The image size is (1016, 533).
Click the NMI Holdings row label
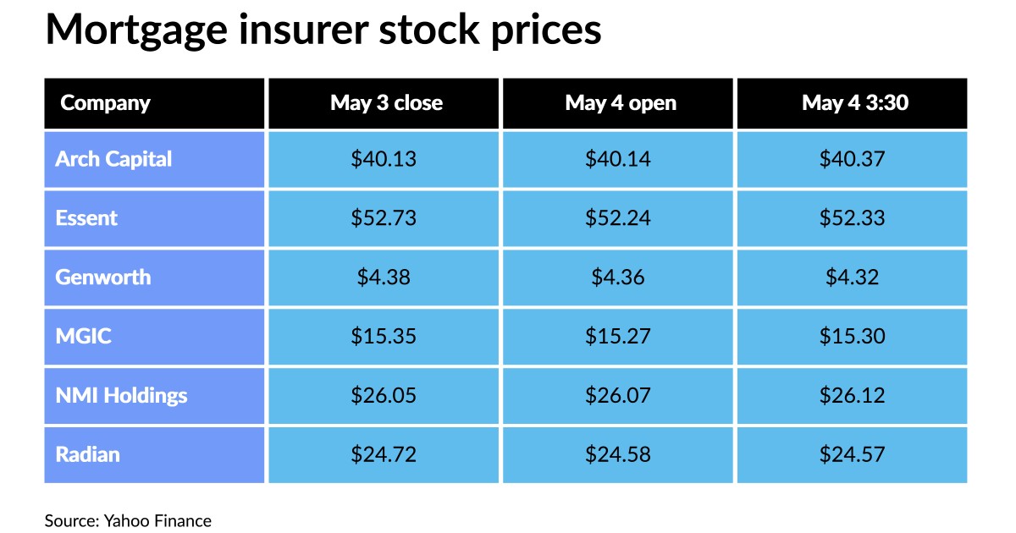click(121, 395)
